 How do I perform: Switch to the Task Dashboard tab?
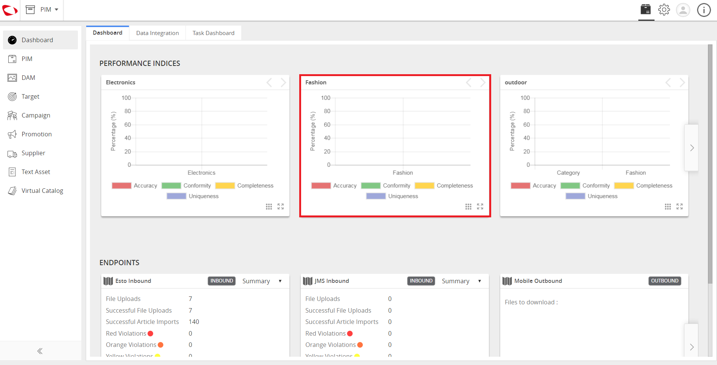coord(213,33)
